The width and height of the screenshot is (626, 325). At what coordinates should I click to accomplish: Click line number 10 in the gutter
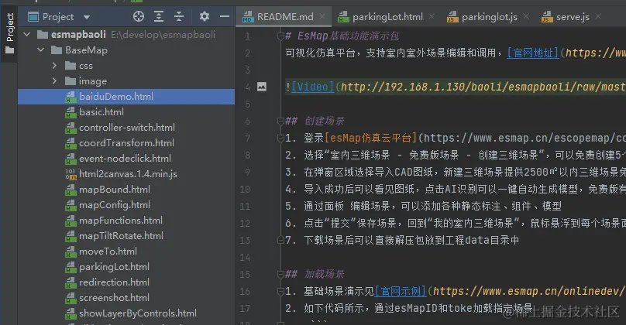(x=245, y=189)
